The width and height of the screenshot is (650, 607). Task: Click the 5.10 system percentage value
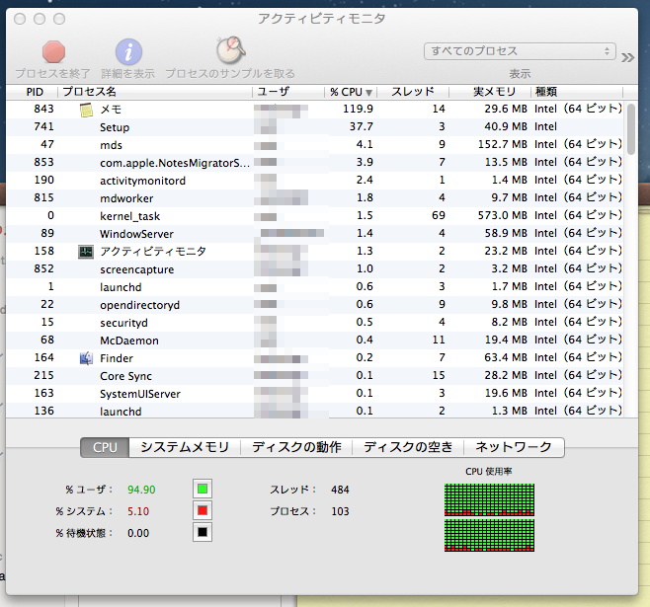[x=138, y=511]
